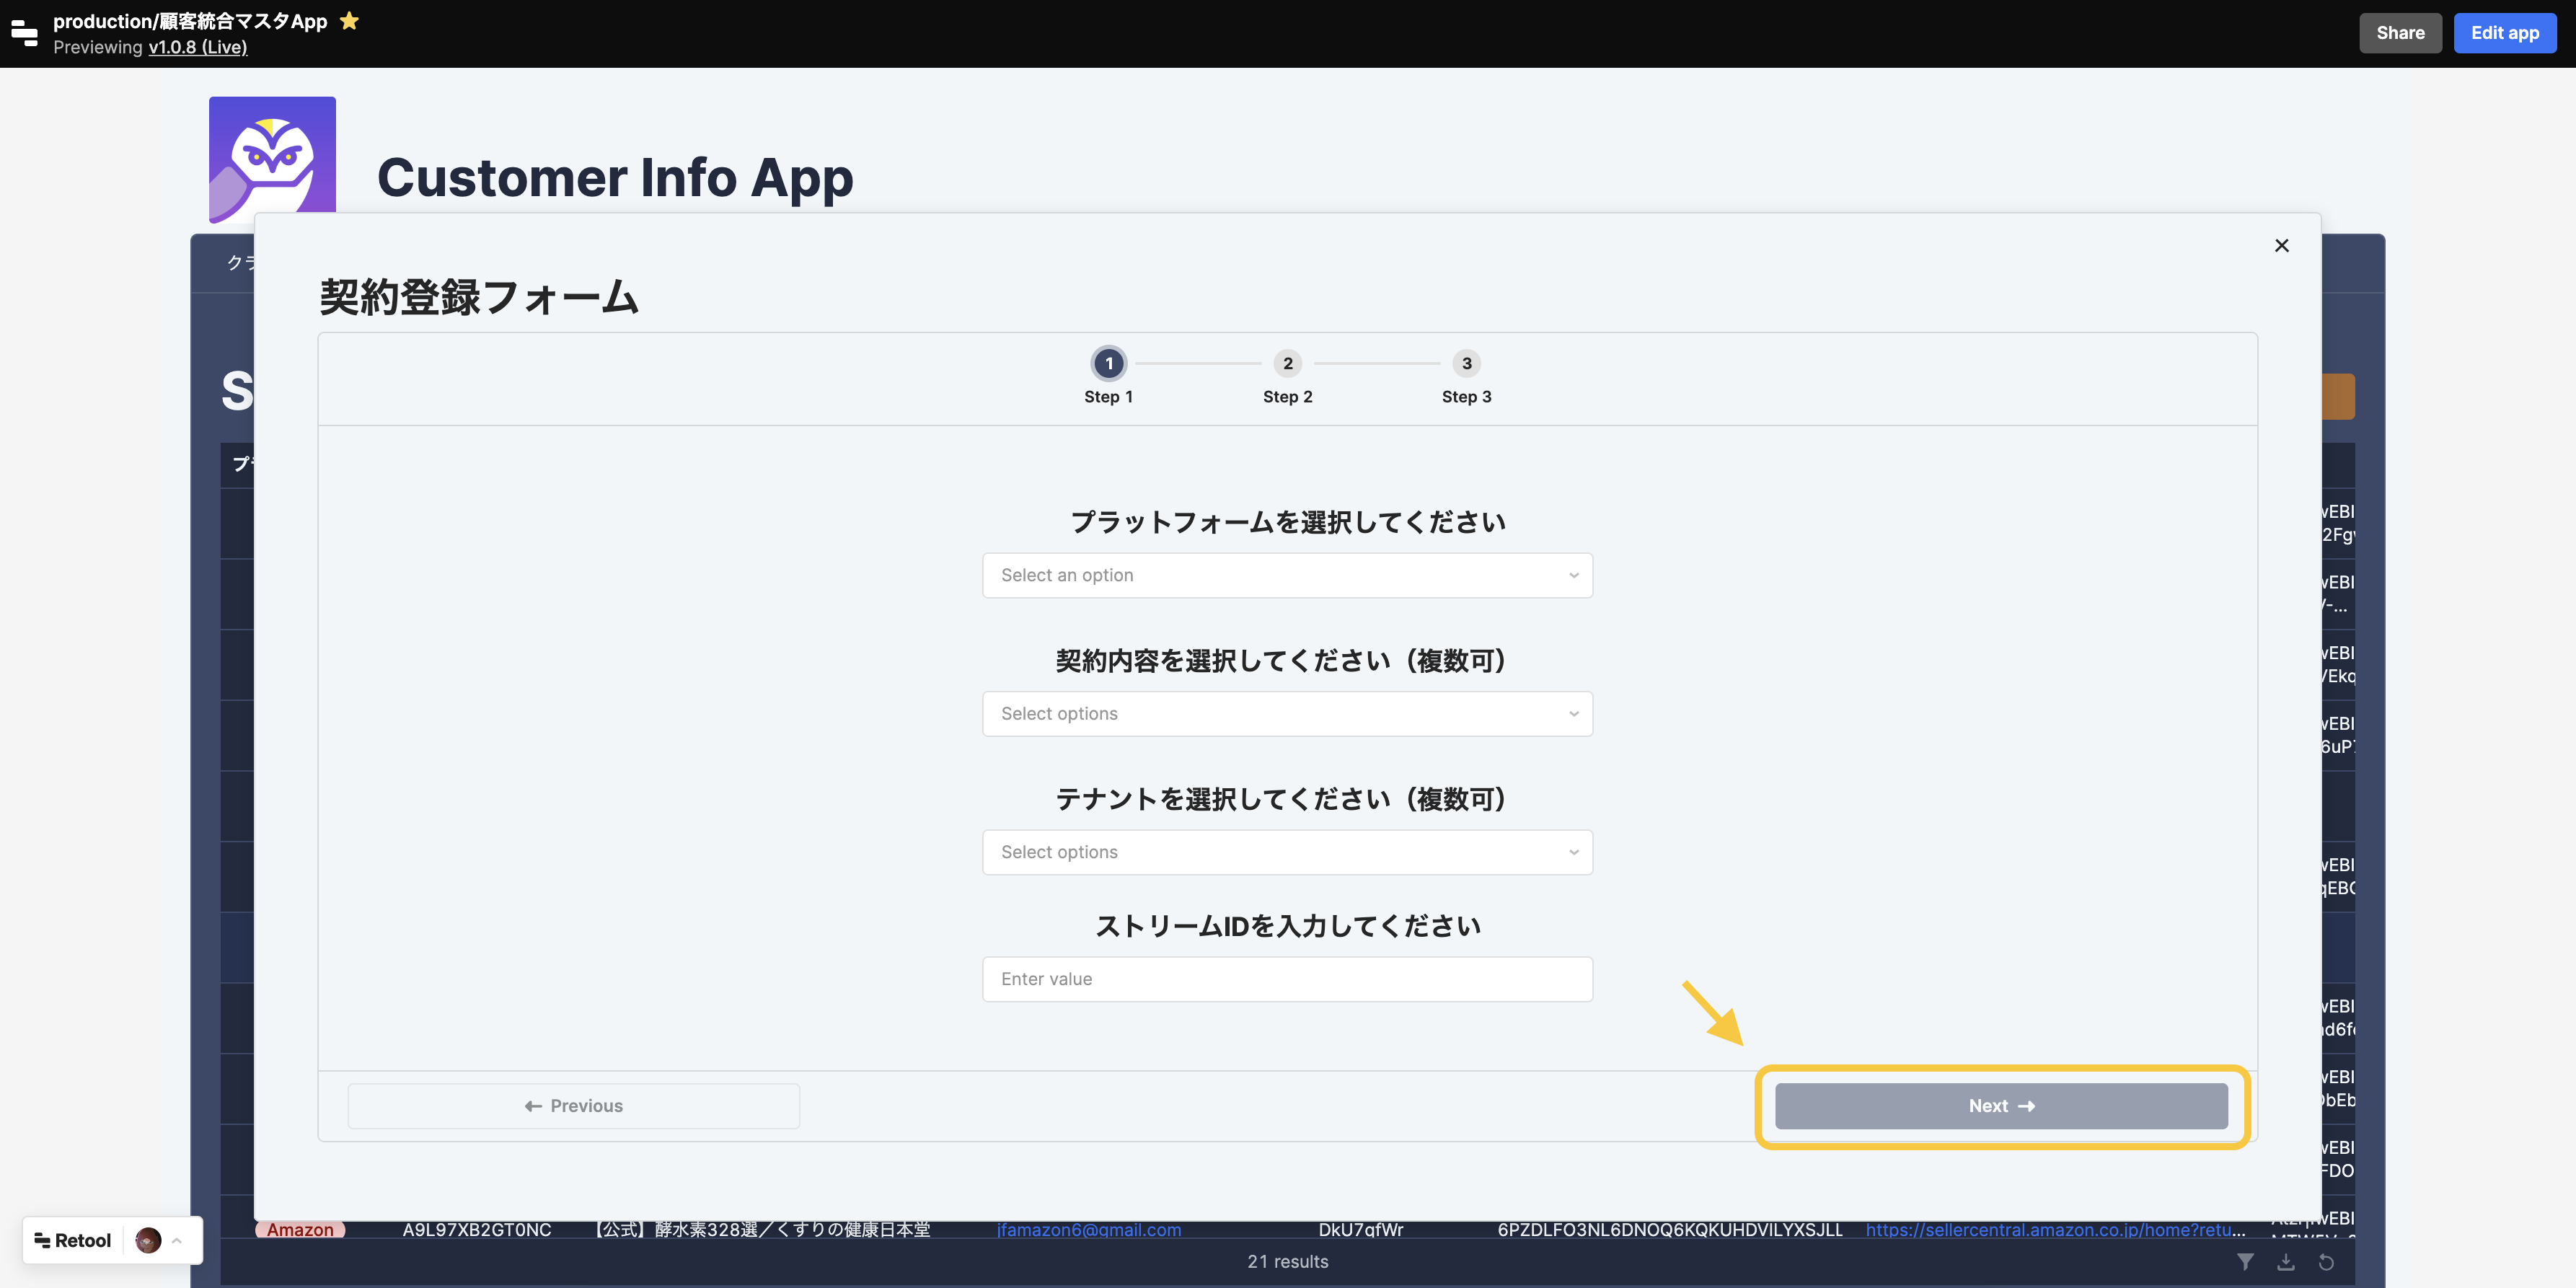Close the 契約登録フォーム dialog

pos(2282,245)
